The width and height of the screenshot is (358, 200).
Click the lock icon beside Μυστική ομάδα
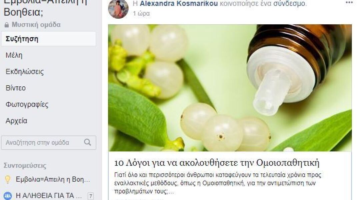pos(7,25)
